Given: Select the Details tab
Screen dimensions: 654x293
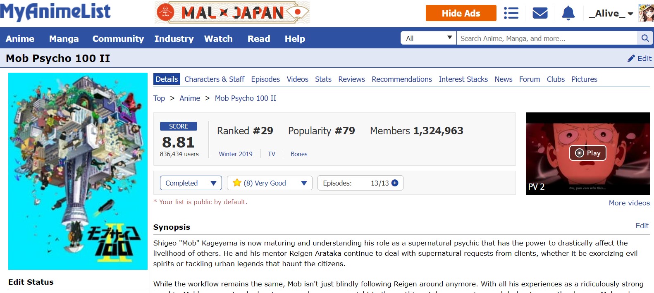Looking at the screenshot, I should click(167, 79).
